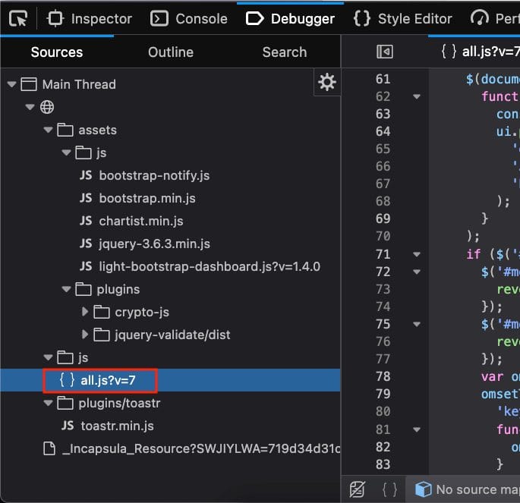Click the No source map status
This screenshot has width=520, height=503.
click(467, 489)
